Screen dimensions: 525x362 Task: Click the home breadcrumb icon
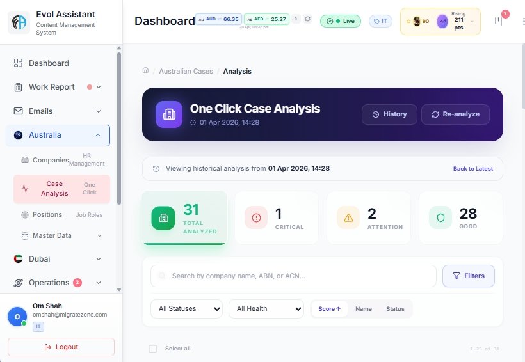pyautogui.click(x=145, y=70)
